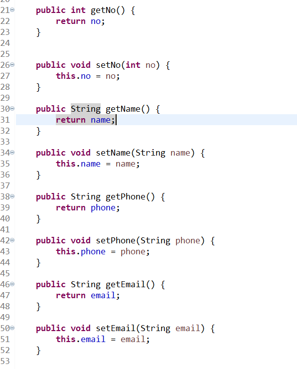Click the 'name' field in return name;
The width and height of the screenshot is (297, 369).
101,120
